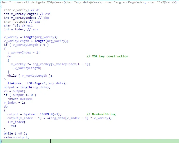Click the assignment 'v8 = output;'
179x144 pixels.
tap(15, 91)
